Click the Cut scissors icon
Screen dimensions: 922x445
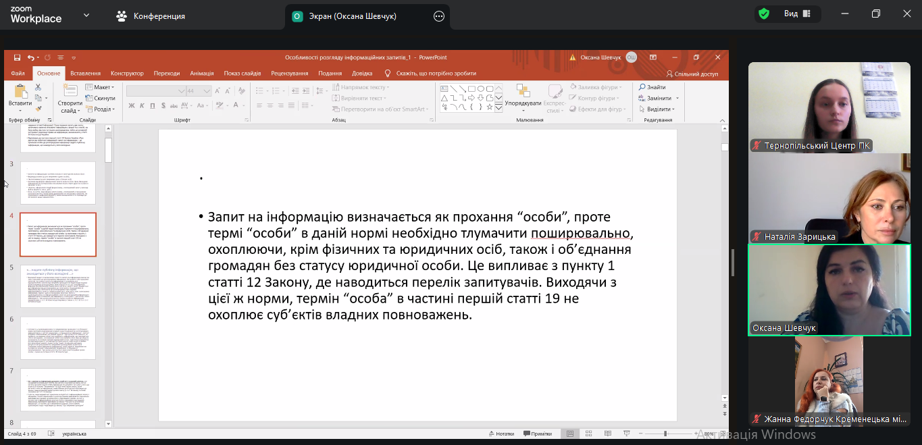click(38, 87)
